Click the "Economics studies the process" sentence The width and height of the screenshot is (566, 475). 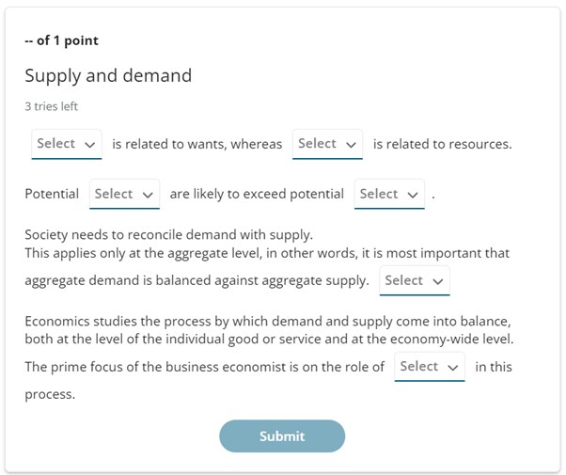click(267, 321)
